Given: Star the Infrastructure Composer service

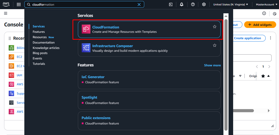Looking at the screenshot, I should click(215, 45).
